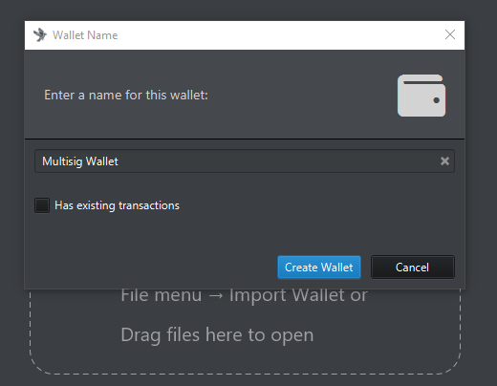Click the Sparrow bird title bar icon
This screenshot has width=497, height=386.
[x=40, y=35]
